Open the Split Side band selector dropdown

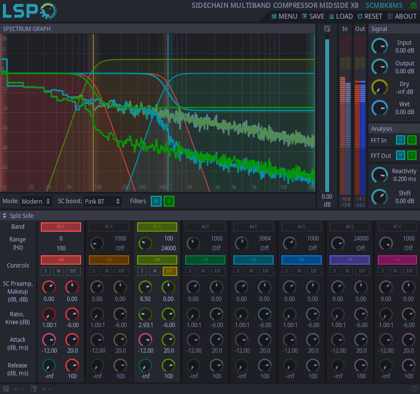pos(18,215)
